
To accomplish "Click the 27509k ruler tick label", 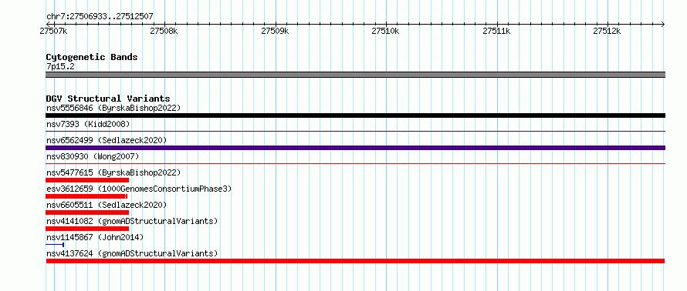I will [x=275, y=31].
